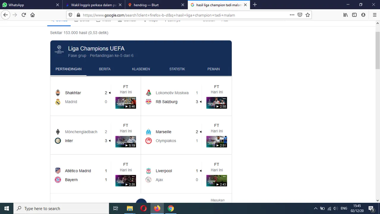
Task: Click the Olympiakos club crest
Action: (149, 141)
